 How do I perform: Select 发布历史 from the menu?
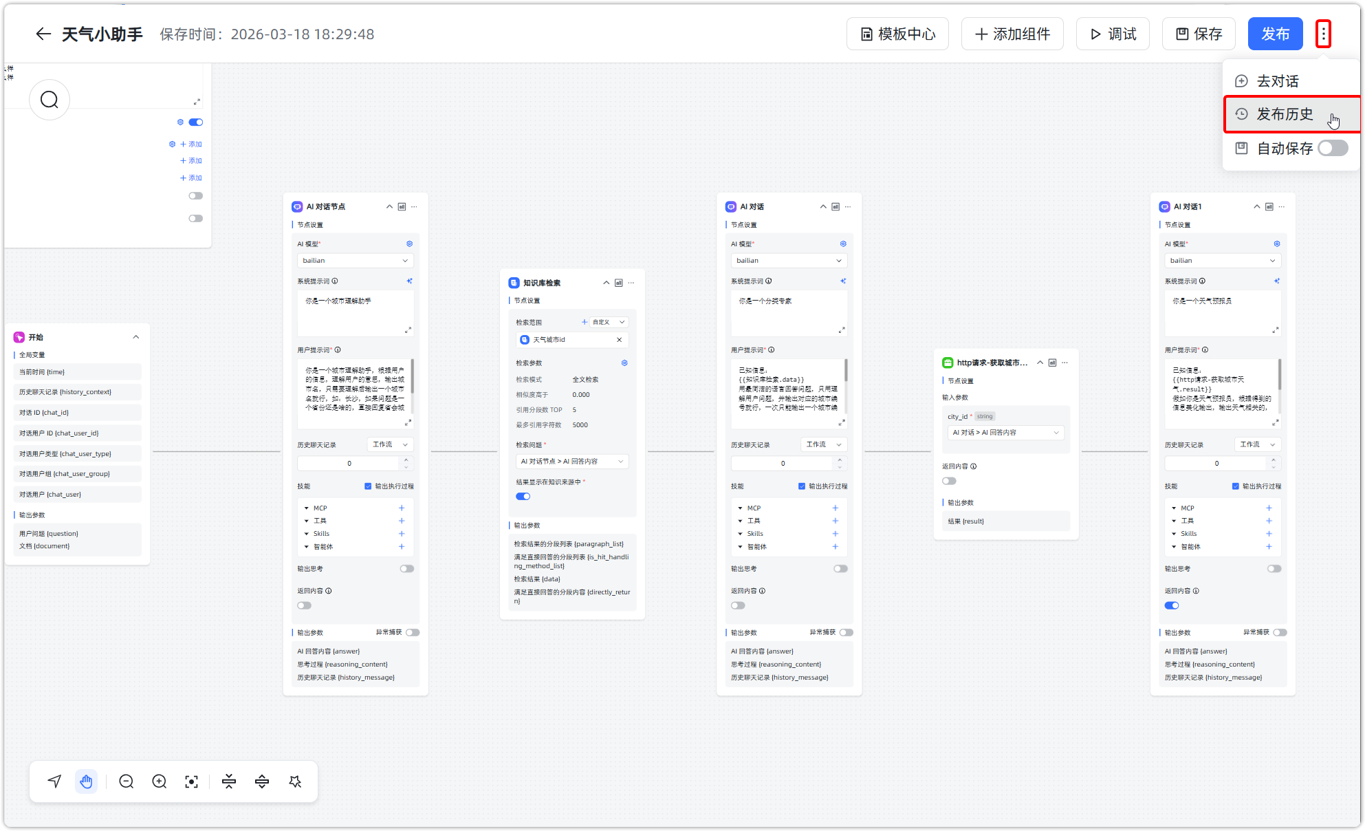pyautogui.click(x=1285, y=114)
